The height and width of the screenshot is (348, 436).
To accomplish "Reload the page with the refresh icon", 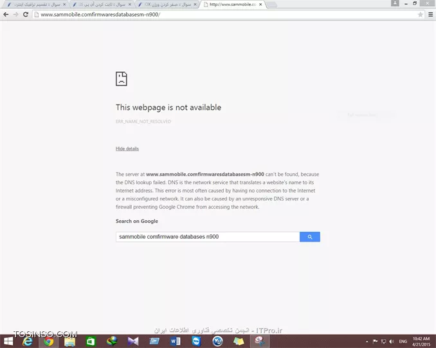I will [26, 14].
